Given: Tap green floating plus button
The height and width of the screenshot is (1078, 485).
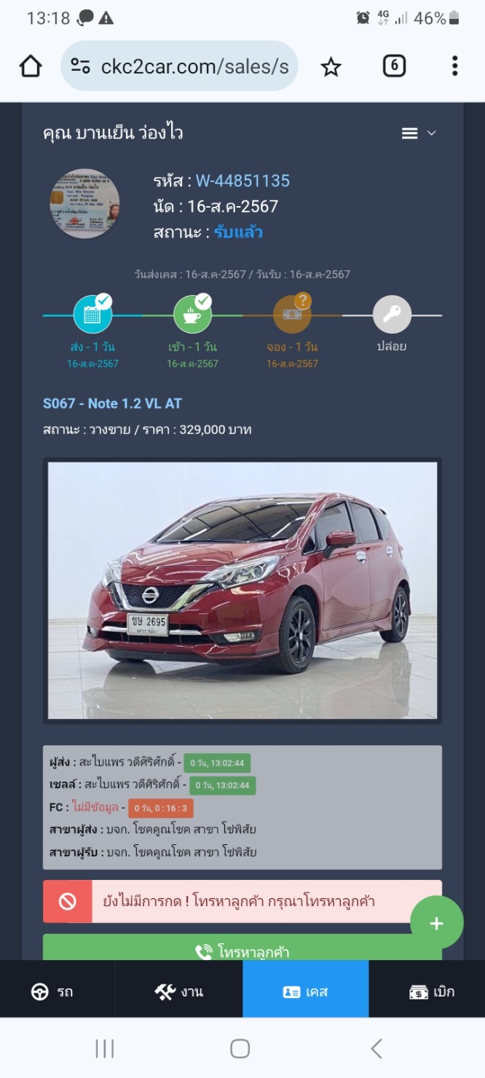Looking at the screenshot, I should (x=437, y=923).
